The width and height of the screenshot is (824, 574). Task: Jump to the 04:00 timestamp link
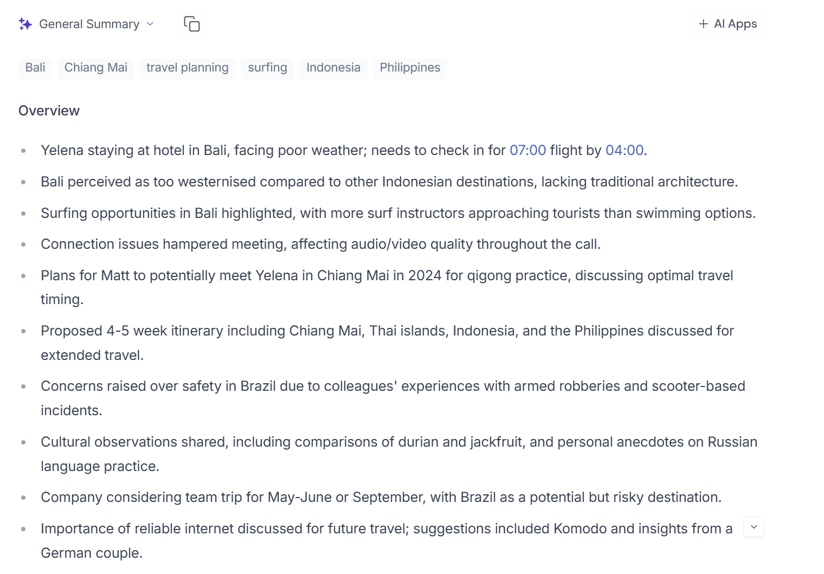625,150
